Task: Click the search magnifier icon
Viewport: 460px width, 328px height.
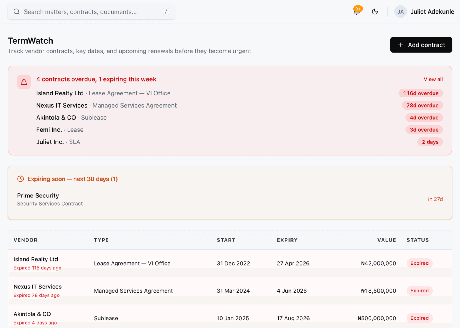Action: pyautogui.click(x=17, y=11)
